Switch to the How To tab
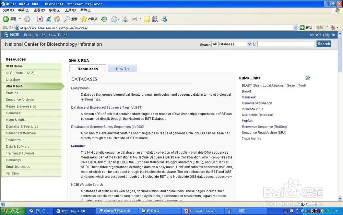This screenshot has height=215, width=343. (122, 69)
